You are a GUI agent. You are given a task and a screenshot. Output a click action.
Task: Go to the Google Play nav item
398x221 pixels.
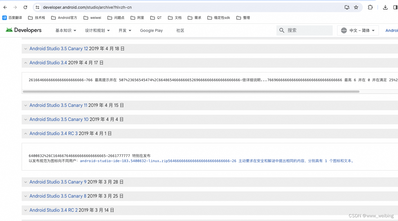tap(151, 30)
